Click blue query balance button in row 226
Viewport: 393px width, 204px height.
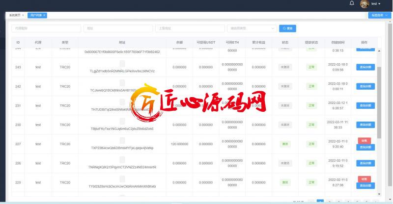point(365,163)
